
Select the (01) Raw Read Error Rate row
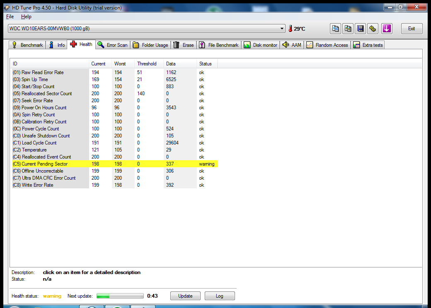114,72
